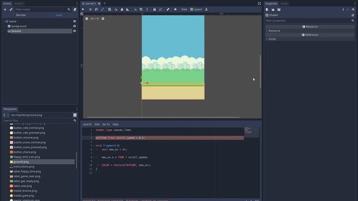Activate the Scale Mode tool

[102, 9]
